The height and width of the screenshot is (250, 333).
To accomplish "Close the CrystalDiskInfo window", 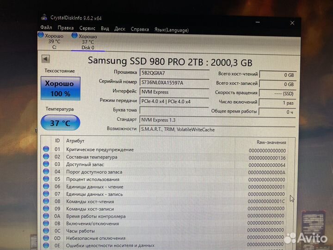I will coord(292,23).
